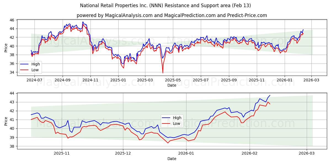Click the 2025-11 date tick on bottom chart
The image size is (331, 165).
click(x=62, y=154)
